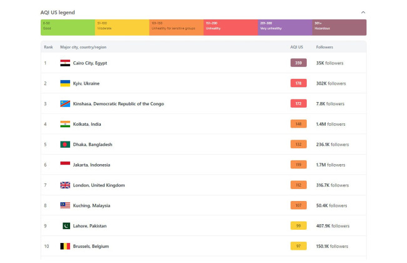Open the Kyiv, Ukraine city page
The image size is (407, 263).
click(x=86, y=83)
